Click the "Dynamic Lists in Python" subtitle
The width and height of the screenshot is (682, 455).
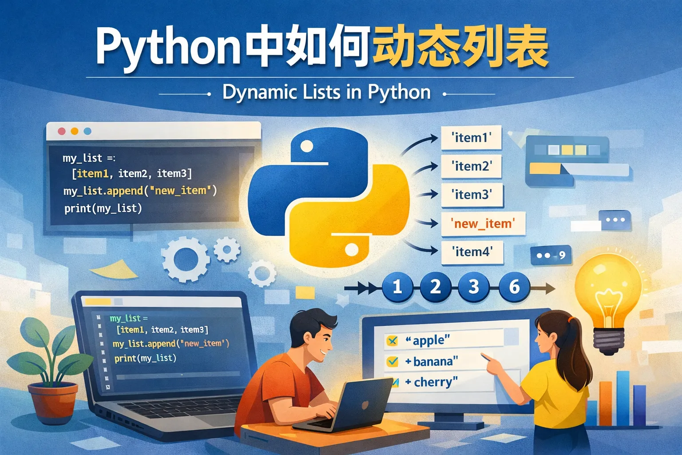(326, 93)
